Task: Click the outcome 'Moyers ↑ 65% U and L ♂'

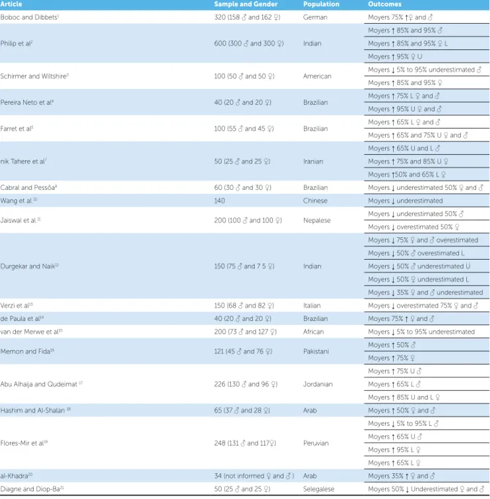Action: [404, 148]
